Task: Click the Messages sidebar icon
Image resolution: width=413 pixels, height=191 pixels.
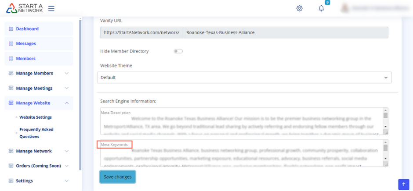Action: (11, 44)
